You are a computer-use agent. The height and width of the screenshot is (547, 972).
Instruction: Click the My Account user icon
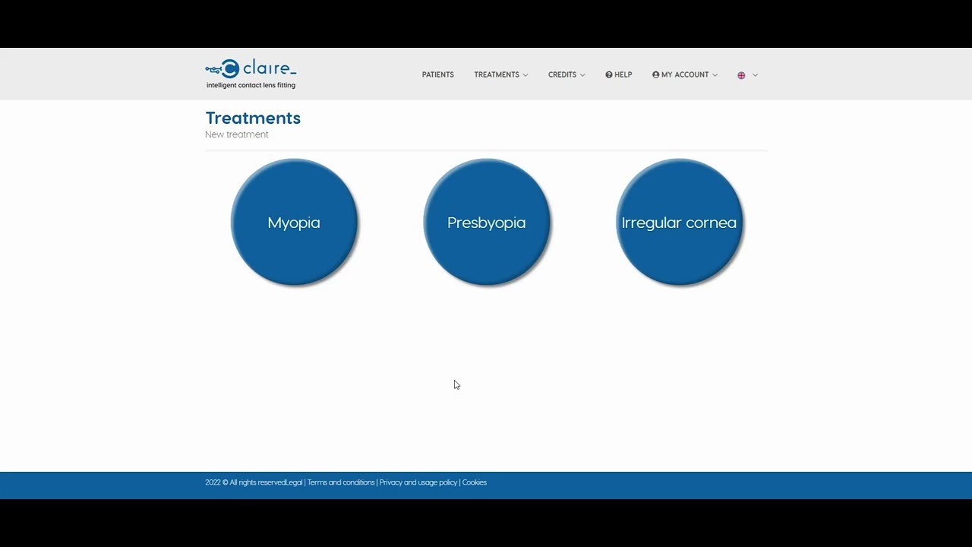[x=655, y=74]
